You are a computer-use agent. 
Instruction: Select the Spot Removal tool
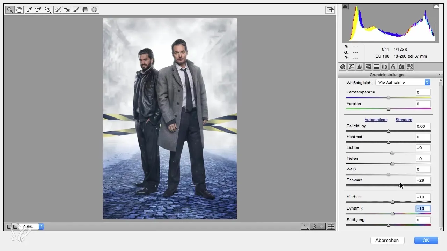coord(58,10)
